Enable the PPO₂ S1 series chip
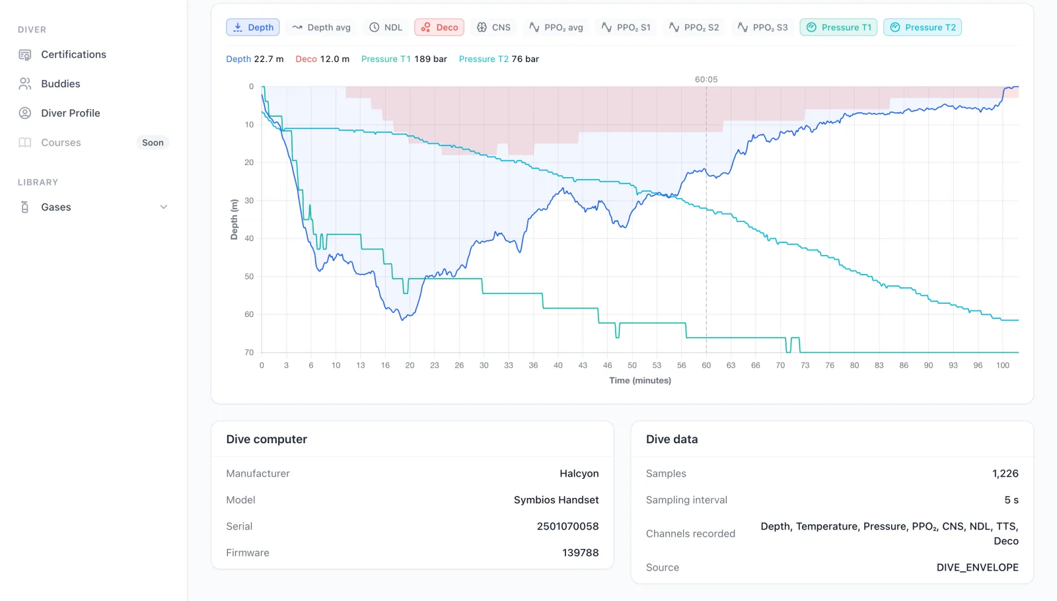The height and width of the screenshot is (601, 1057). click(626, 27)
